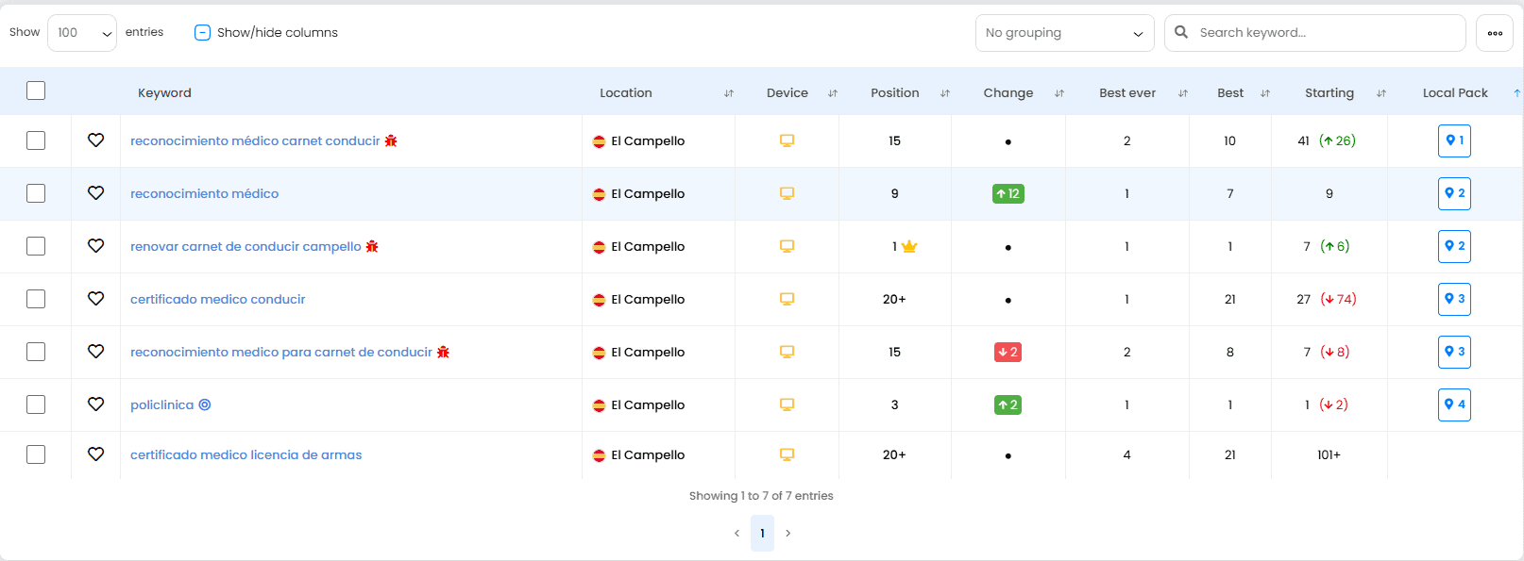1524x561 pixels.
Task: Open 'reconocimiento medico para carnet de conducir' link
Action: pos(280,352)
